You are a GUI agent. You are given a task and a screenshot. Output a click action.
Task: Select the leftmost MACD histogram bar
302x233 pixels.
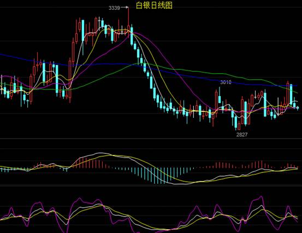1,170
